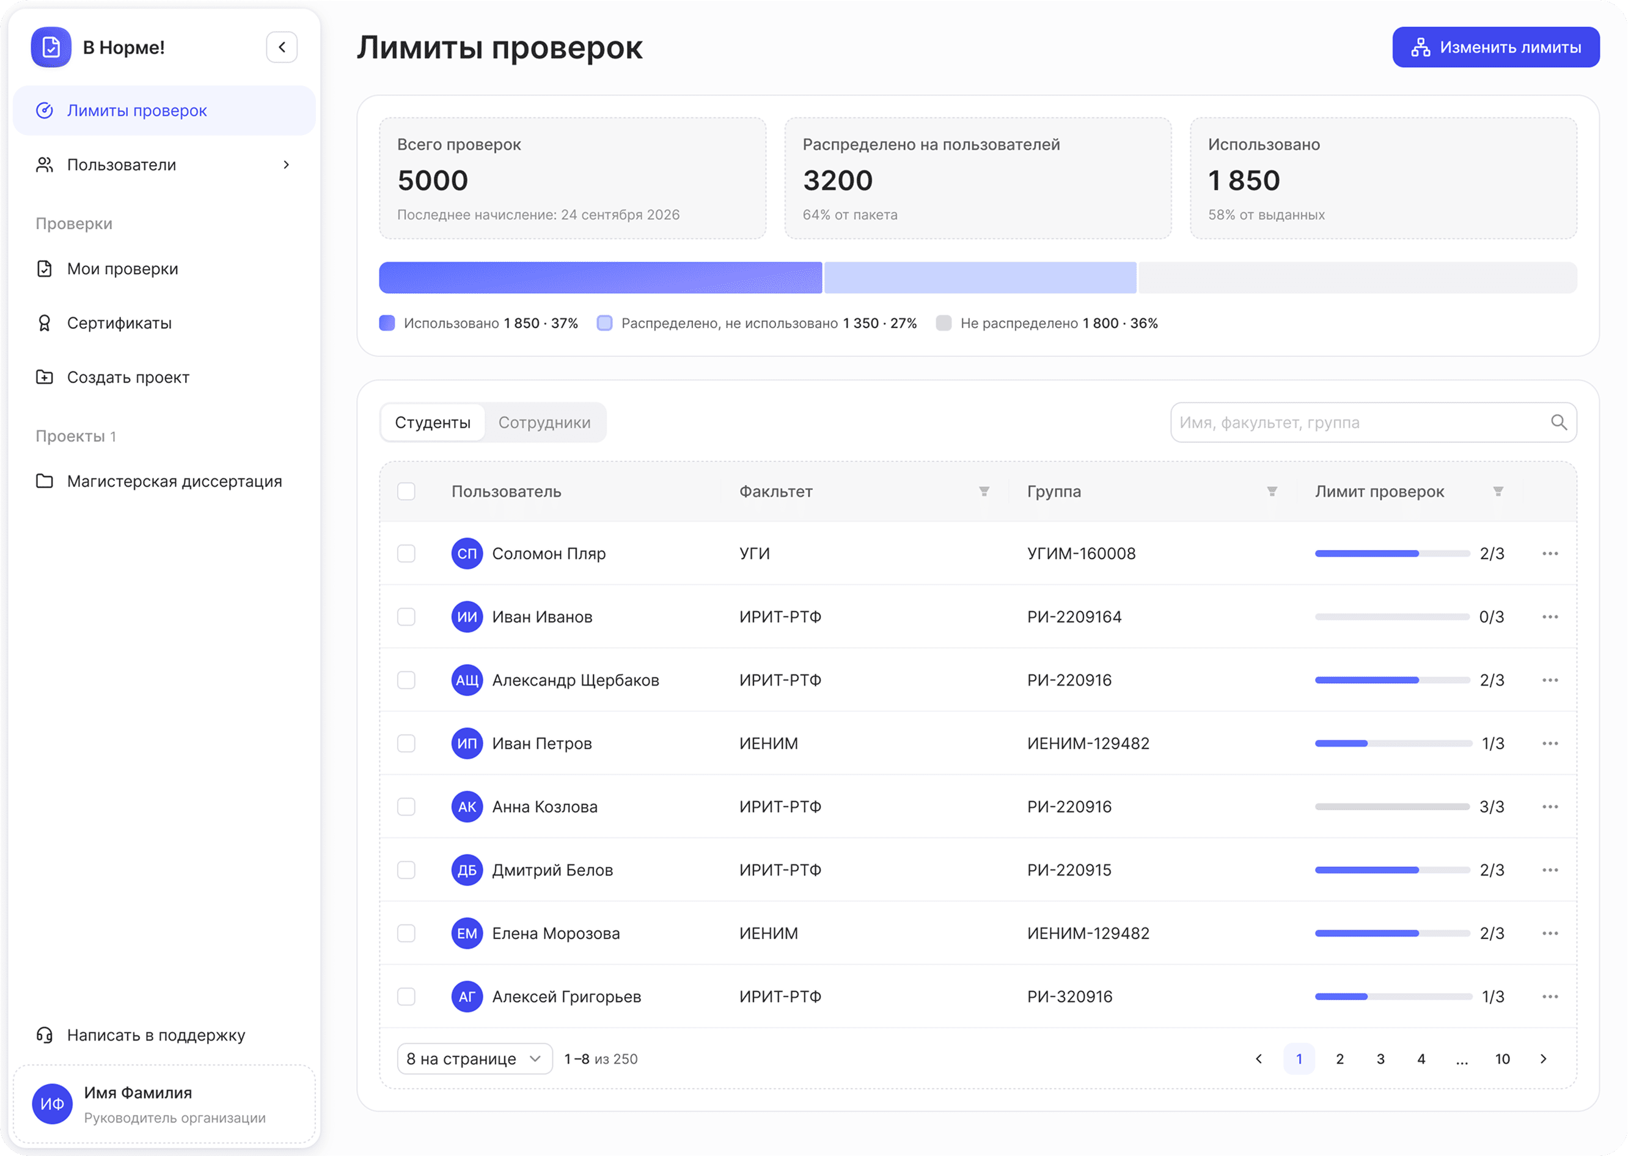
Task: Open the three-dot menu for Александр Щербаков
Action: pyautogui.click(x=1550, y=681)
